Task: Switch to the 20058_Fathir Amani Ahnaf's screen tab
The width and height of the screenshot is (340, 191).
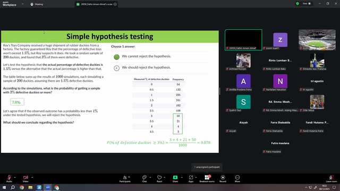Action: (x=97, y=4)
